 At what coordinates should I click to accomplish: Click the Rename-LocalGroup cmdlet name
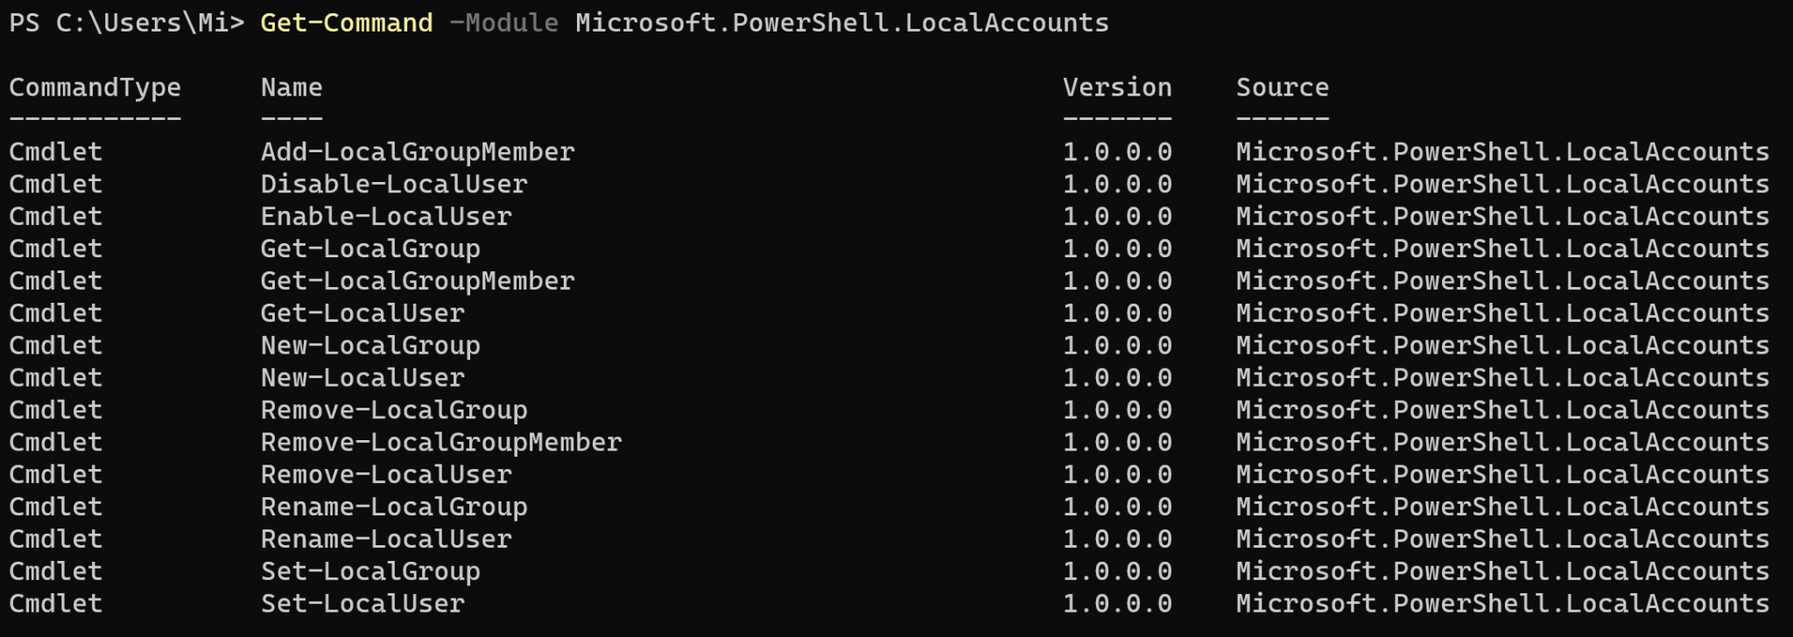[x=394, y=507]
